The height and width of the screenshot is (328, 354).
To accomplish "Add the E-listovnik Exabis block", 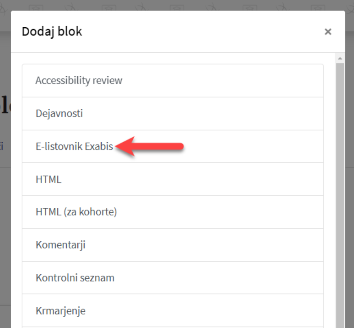I will pos(74,146).
